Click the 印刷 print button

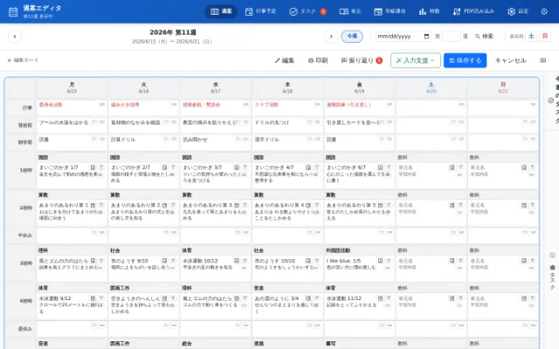click(318, 60)
